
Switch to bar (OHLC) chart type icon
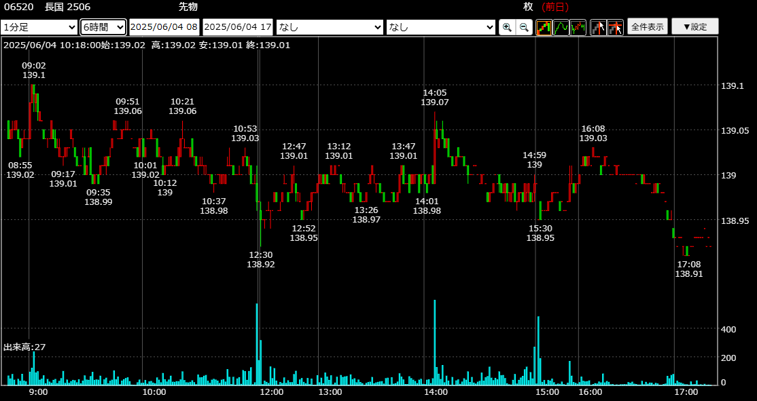[x=578, y=27]
